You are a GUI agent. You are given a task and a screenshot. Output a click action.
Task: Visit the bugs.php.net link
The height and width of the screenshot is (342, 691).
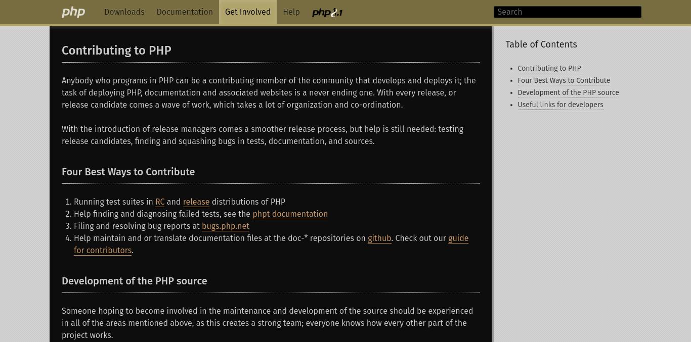click(226, 226)
